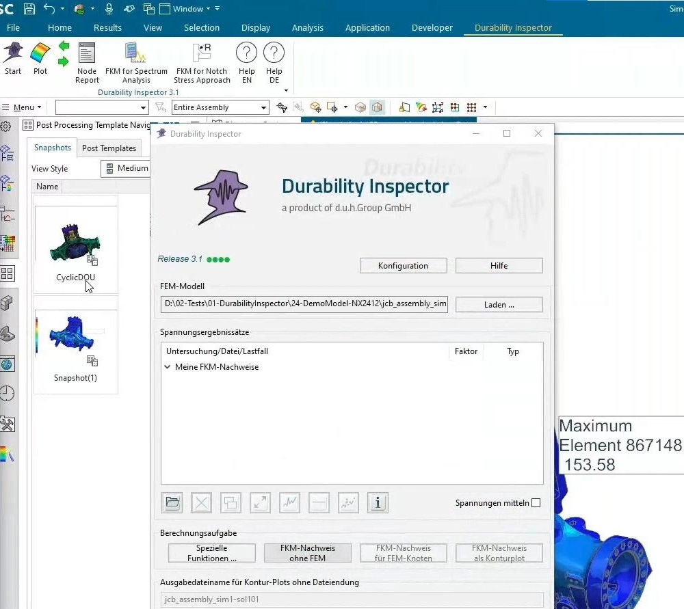Expand the undo history dropdown arrow

(62, 9)
